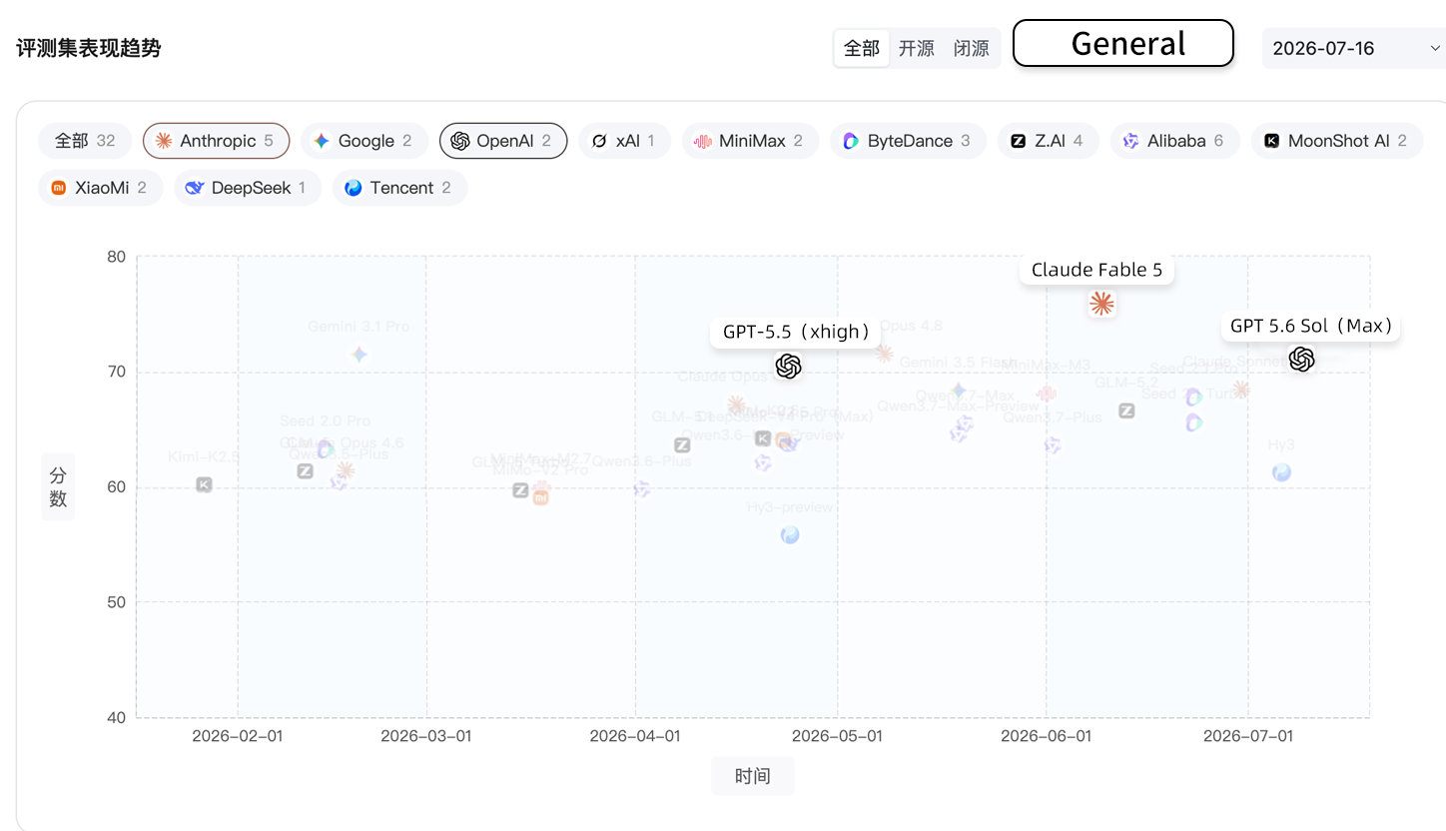Click the GLM-5.1 Z marker

tap(682, 445)
